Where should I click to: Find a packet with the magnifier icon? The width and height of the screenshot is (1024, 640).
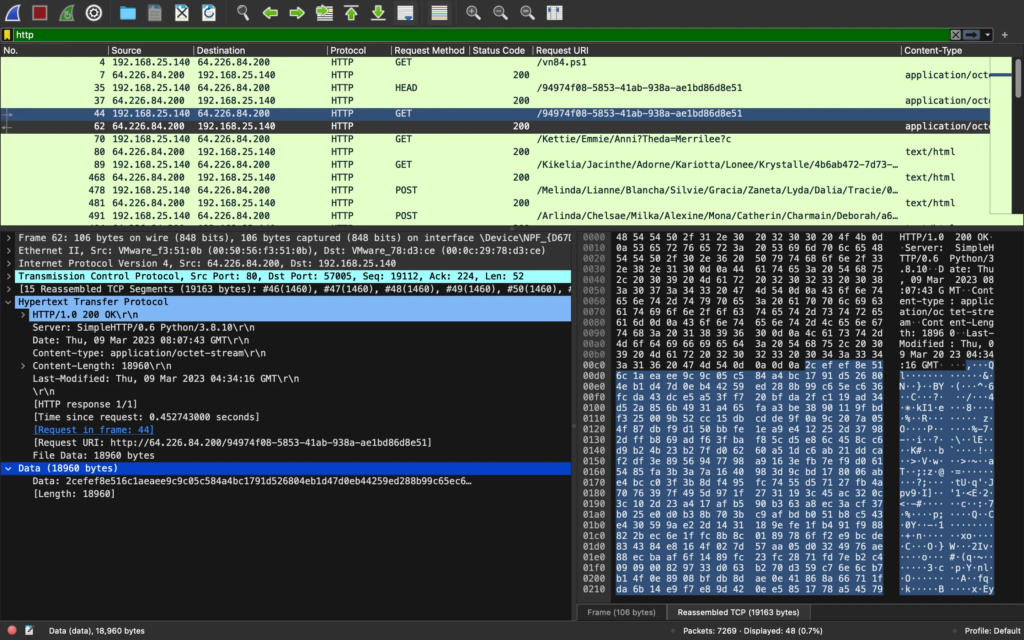[243, 13]
